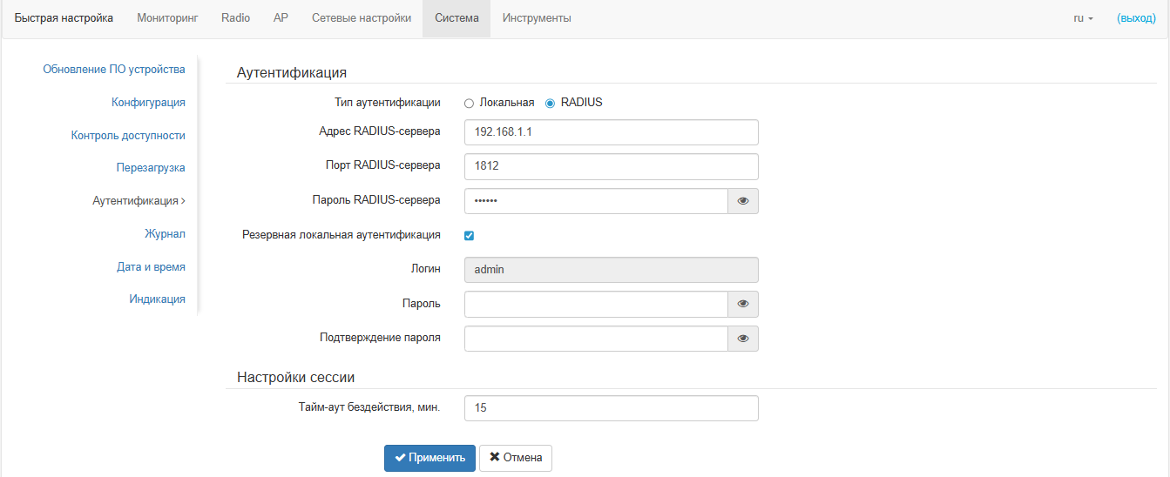The width and height of the screenshot is (1170, 477).
Task: Reveal the local password field contents
Action: (743, 305)
